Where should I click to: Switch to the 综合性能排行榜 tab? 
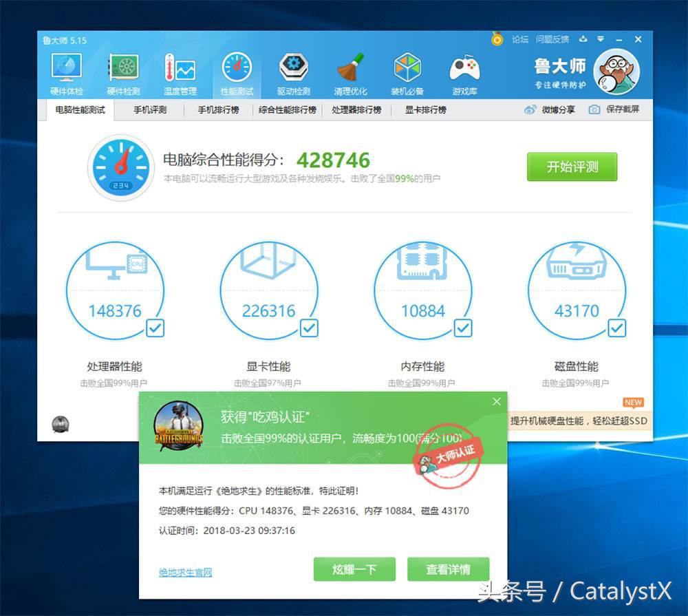click(x=288, y=109)
